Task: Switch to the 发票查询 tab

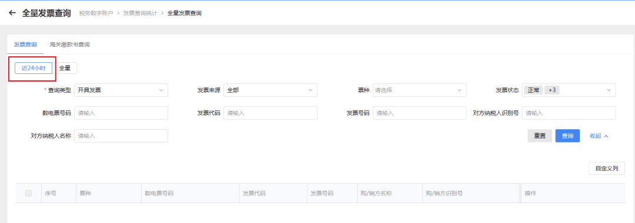Action: pyautogui.click(x=25, y=45)
